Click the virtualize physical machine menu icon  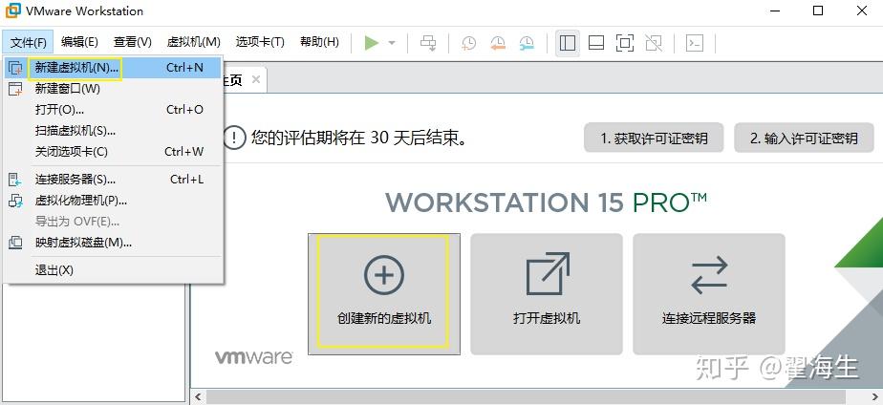pos(15,201)
